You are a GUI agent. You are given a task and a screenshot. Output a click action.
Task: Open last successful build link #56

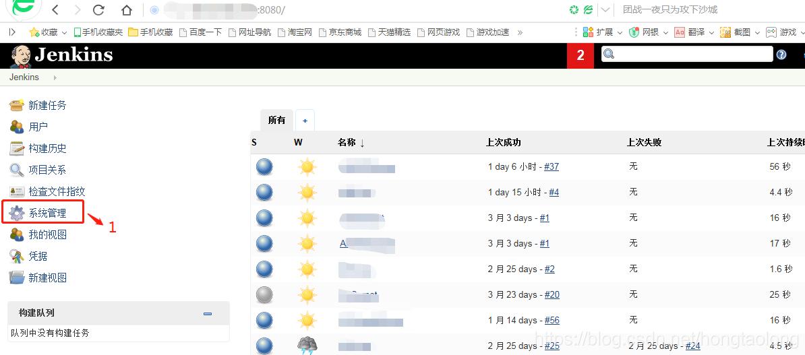tap(552, 320)
